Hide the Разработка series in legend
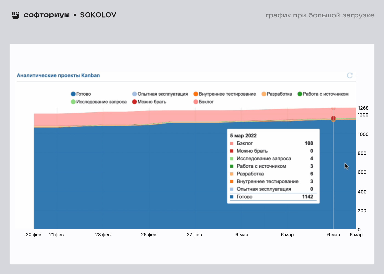 click(276, 94)
